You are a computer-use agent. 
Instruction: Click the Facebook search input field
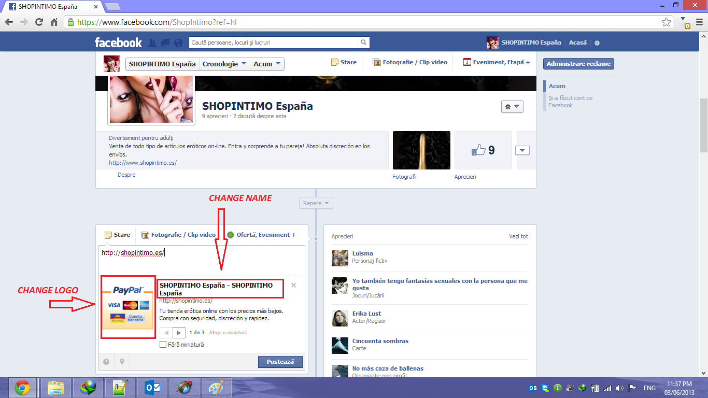[274, 42]
